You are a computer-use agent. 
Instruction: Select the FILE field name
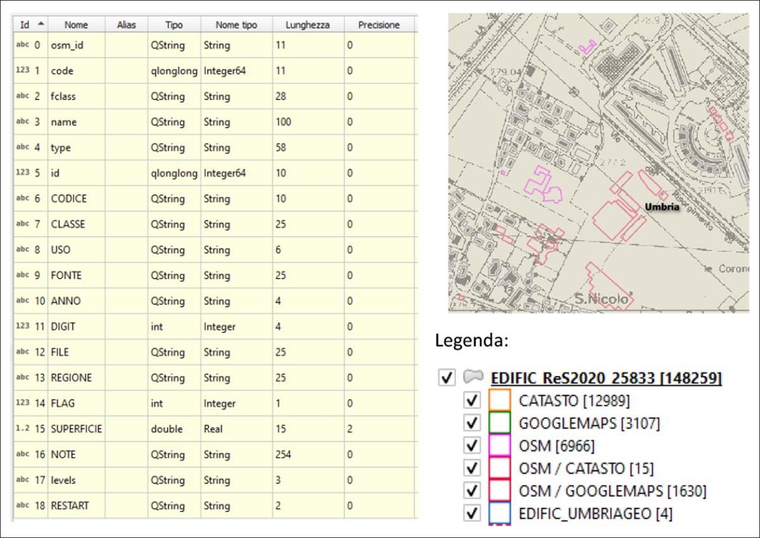click(60, 352)
